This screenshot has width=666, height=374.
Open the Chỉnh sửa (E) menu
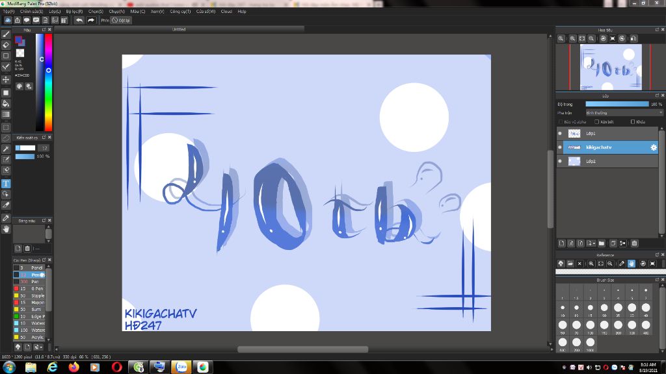tap(31, 12)
